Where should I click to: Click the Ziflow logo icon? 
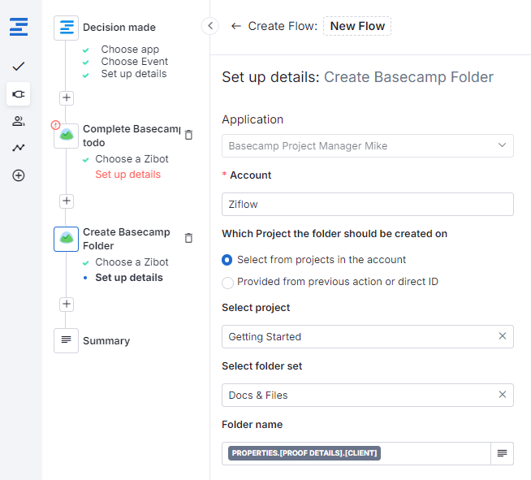pyautogui.click(x=18, y=27)
